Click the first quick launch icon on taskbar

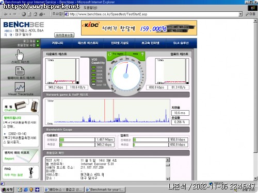(x=20, y=189)
